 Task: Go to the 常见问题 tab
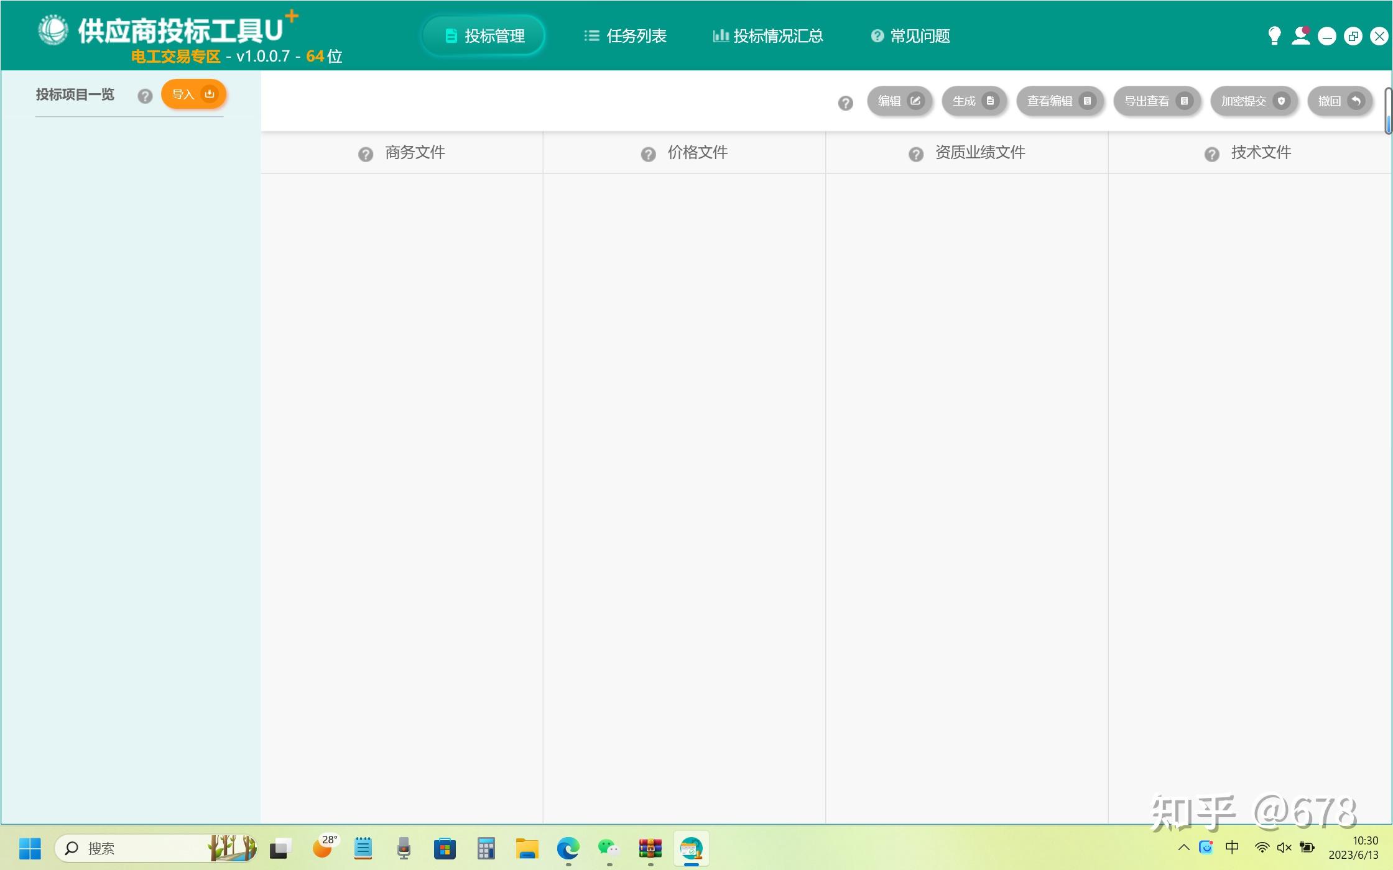pos(911,36)
